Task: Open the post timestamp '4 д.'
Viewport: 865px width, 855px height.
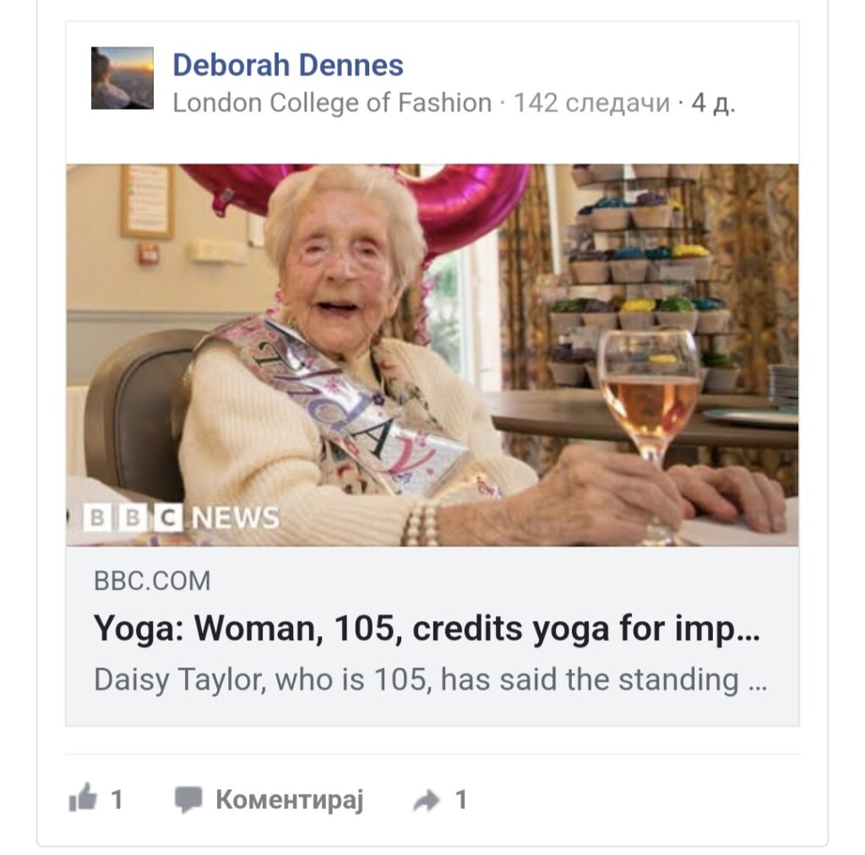Action: (x=713, y=102)
